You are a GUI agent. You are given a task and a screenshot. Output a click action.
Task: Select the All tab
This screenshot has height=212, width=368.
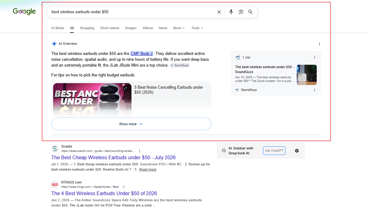point(72,28)
